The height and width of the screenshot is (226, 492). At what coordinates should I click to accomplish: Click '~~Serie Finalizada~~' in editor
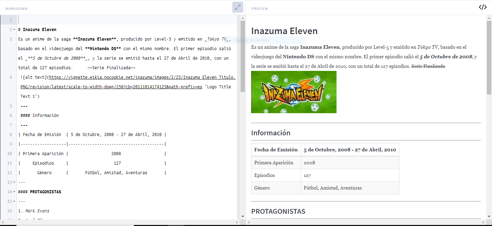click(111, 68)
